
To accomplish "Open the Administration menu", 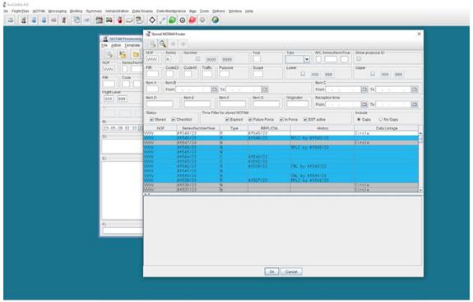I will coord(117,11).
